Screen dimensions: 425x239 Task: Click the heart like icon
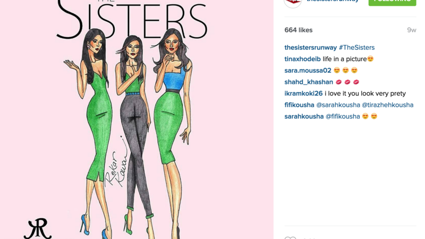290,237
